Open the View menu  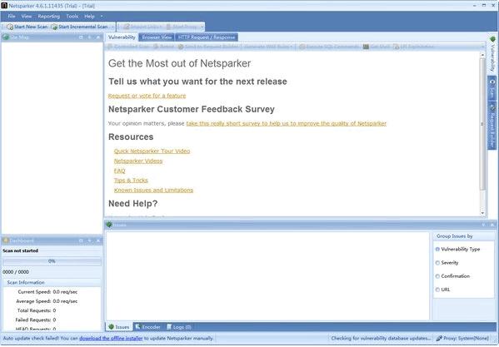[27, 16]
